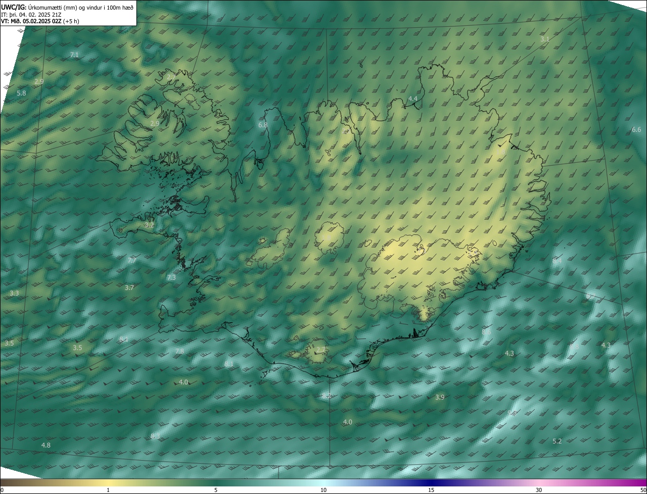Click the 6.6 value label
The height and width of the screenshot is (494, 647).
pyautogui.click(x=636, y=130)
